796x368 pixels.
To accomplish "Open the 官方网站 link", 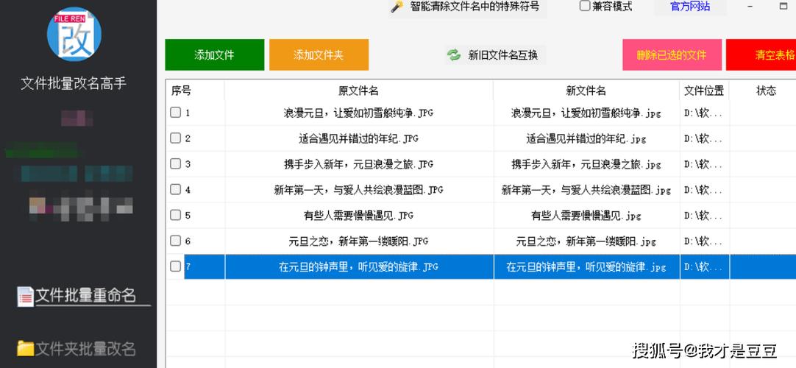I will click(690, 7).
